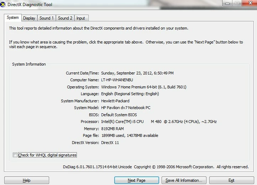Viewport: 257px width, 185px height.
Task: Click the System Model label
Action: point(86,108)
